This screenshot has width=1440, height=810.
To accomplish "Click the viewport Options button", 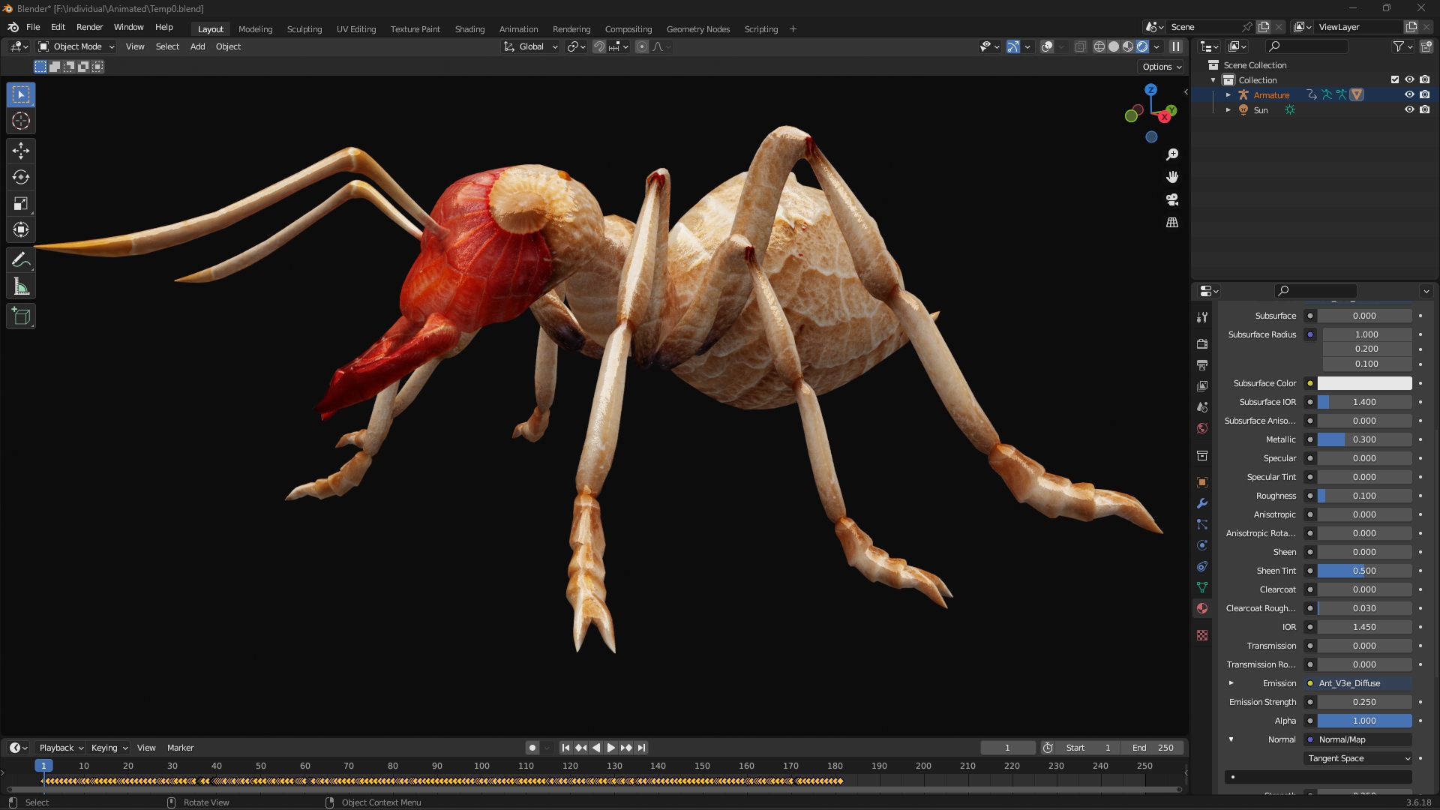I will tap(1162, 67).
